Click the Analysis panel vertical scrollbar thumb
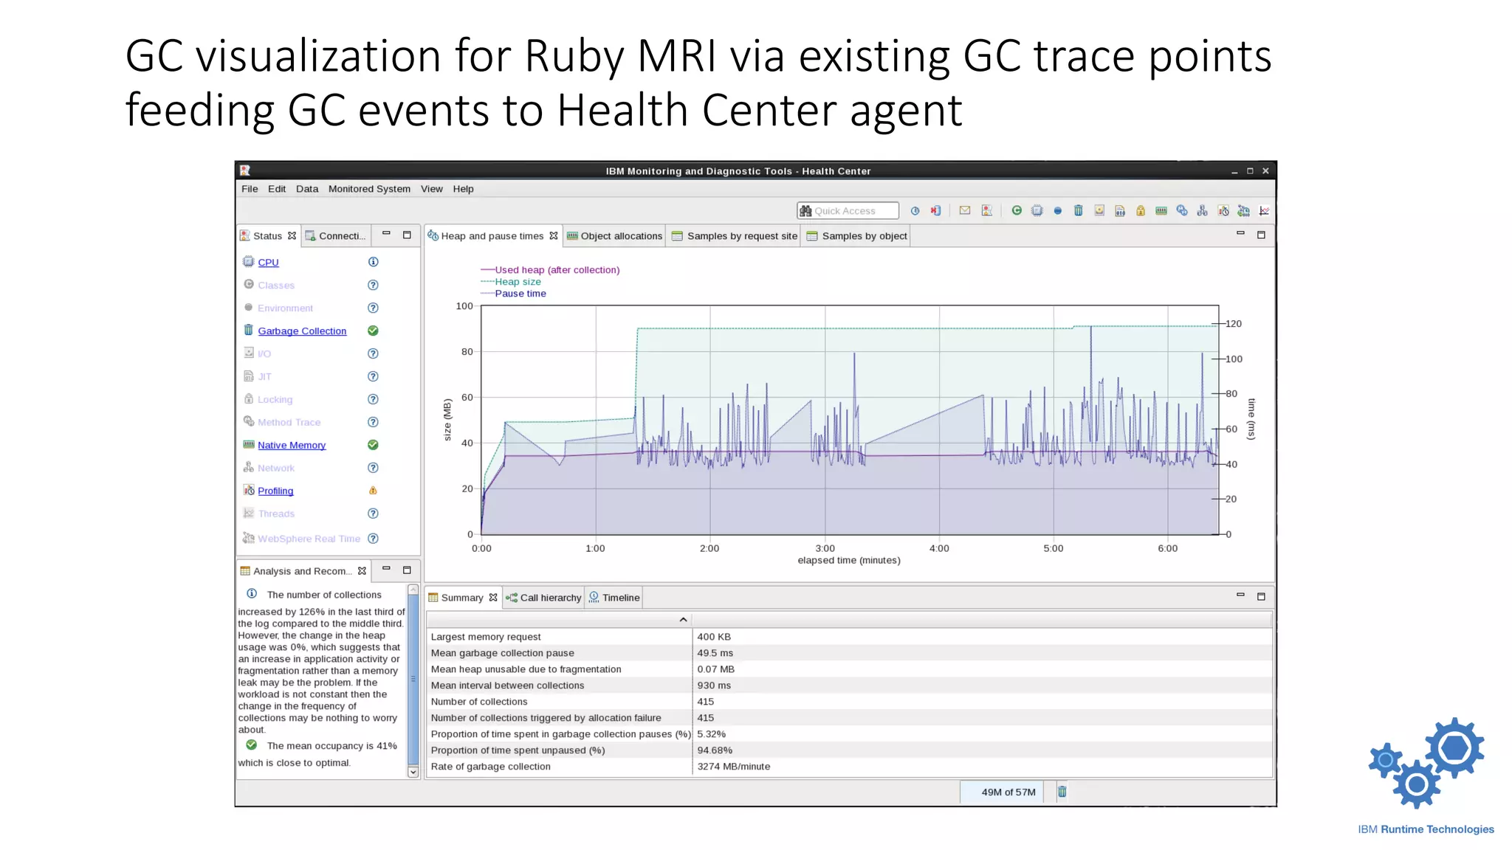 [413, 680]
